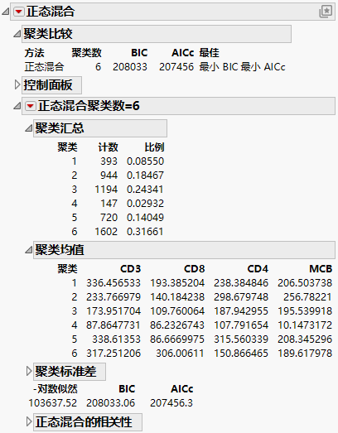The height and width of the screenshot is (433, 338).
Task: Click MCB mean 189.617978
Action: point(305,354)
